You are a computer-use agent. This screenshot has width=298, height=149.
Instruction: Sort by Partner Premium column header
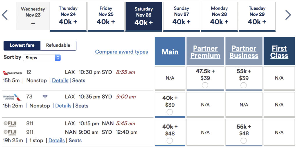click(x=205, y=52)
